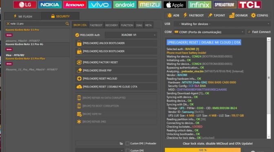Viewport: 274px width, 152px height.
Task: Enable the Custom EMI checkbox
Action: pyautogui.click(x=127, y=150)
